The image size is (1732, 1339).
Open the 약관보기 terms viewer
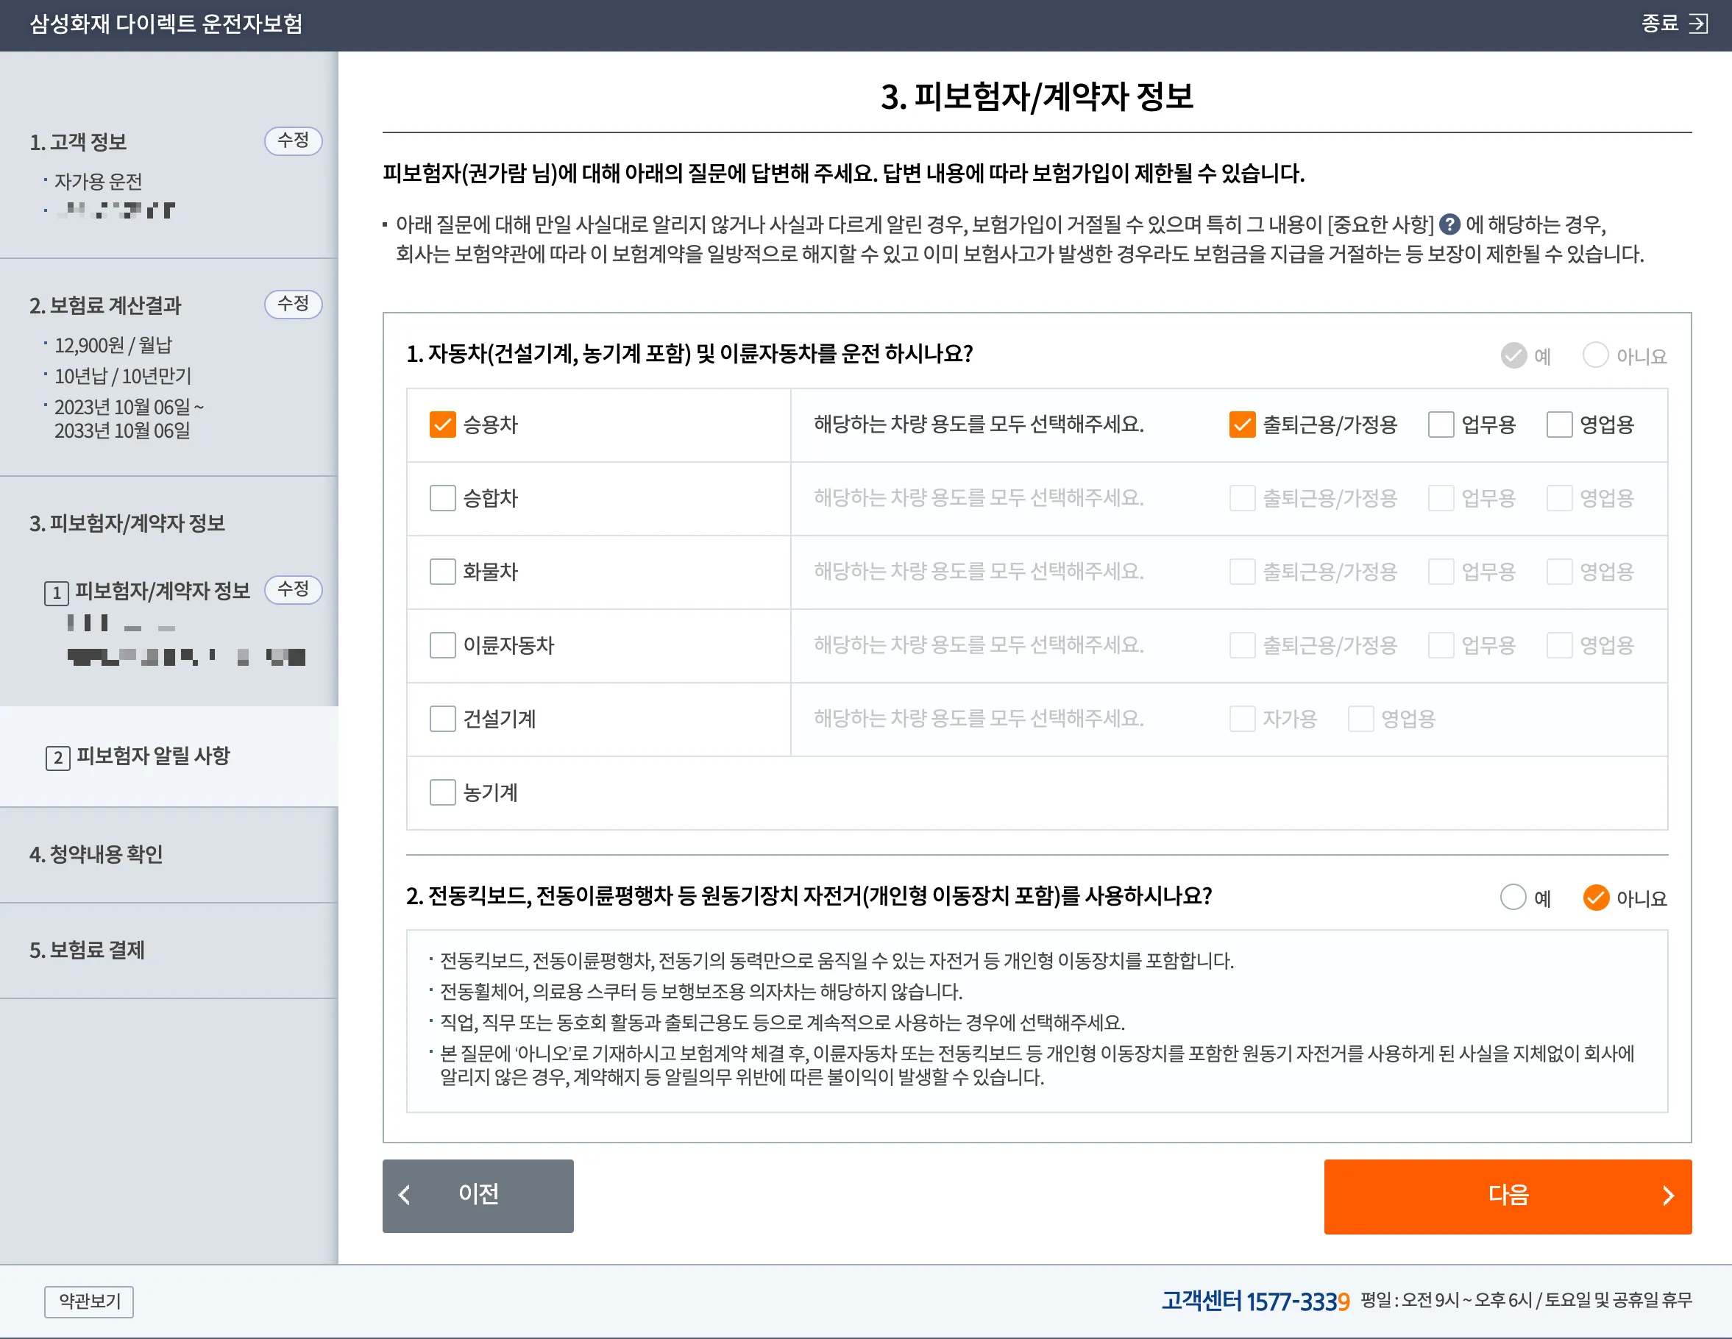pos(88,1301)
